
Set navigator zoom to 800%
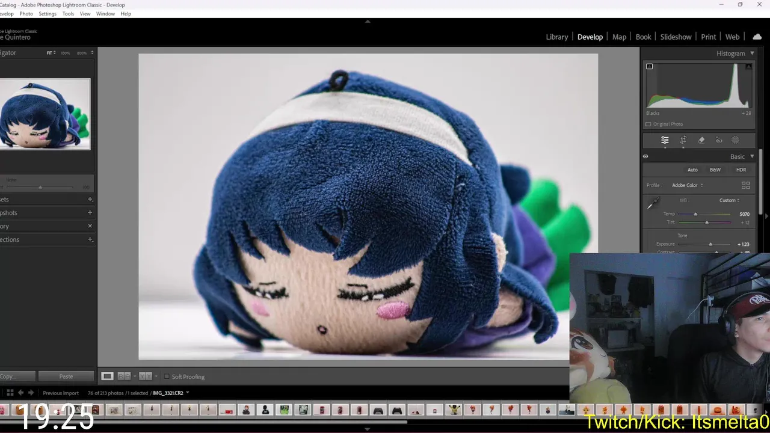coord(82,53)
